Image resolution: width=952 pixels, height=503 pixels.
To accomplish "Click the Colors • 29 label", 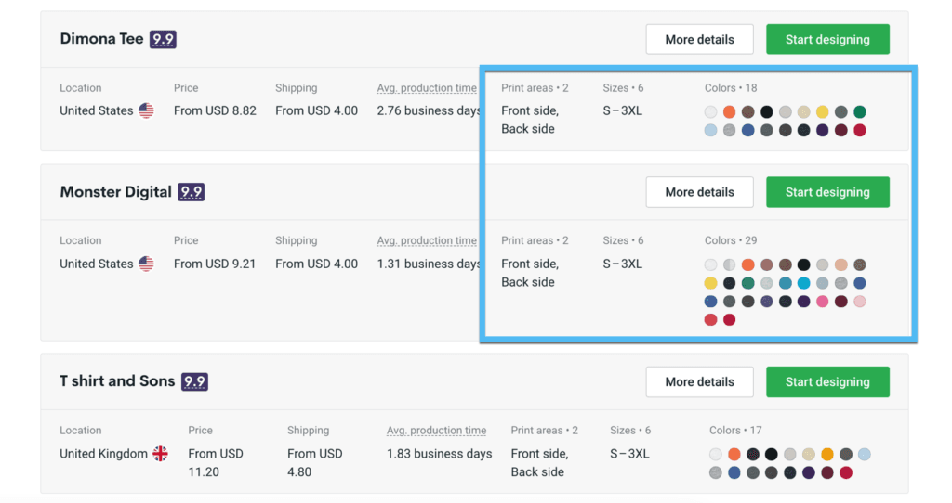I will point(731,240).
